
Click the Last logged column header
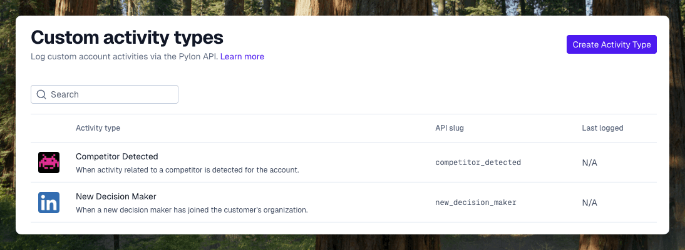(602, 128)
